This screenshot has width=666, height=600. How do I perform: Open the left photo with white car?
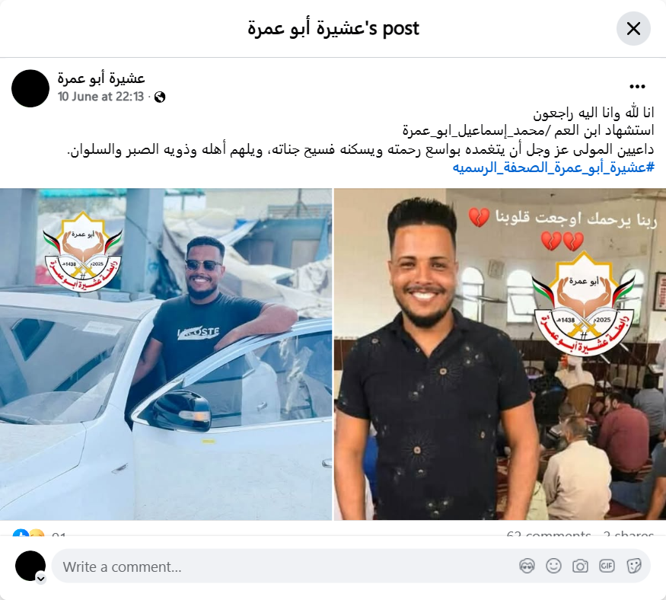pos(166,354)
